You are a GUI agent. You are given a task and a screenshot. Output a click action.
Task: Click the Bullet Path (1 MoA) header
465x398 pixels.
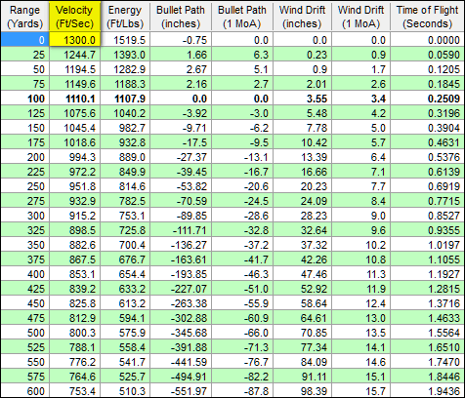pyautogui.click(x=242, y=17)
